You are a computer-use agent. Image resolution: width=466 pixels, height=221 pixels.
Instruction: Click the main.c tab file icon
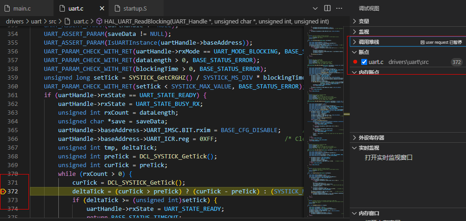(7, 8)
